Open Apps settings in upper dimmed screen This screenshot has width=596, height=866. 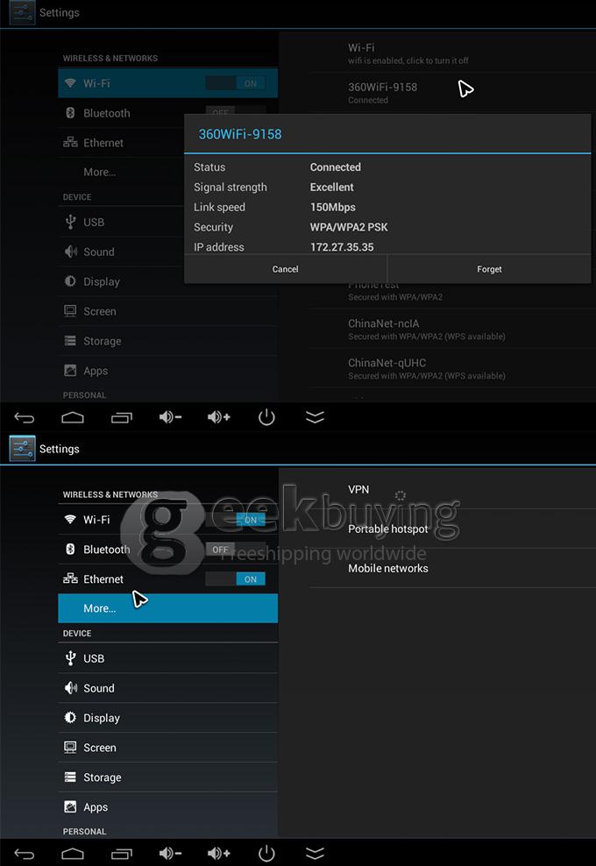(168, 371)
